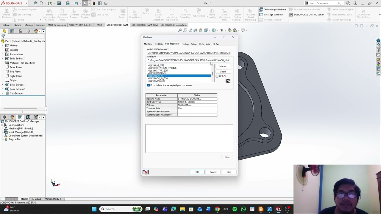
Task: Click the Help button in the Machine dialog
Action: [x=229, y=172]
